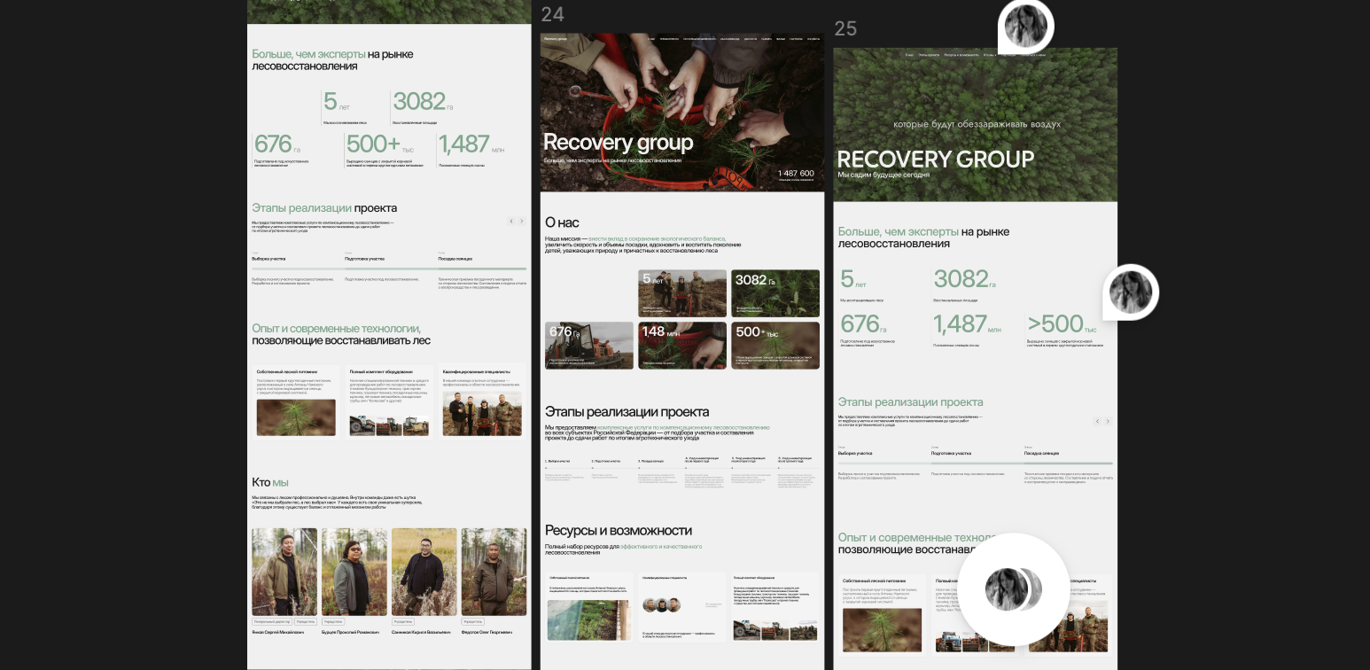Select 'Посадка сеянцев' stage tab in frame 25
The height and width of the screenshot is (670, 1370).
tap(1041, 453)
